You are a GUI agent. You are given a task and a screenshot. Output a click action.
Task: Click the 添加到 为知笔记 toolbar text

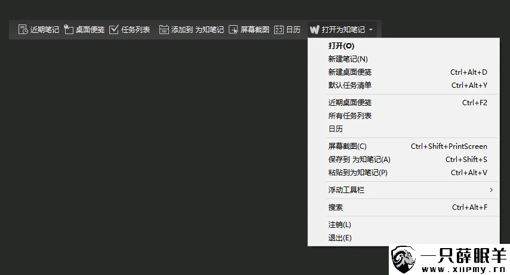(198, 30)
